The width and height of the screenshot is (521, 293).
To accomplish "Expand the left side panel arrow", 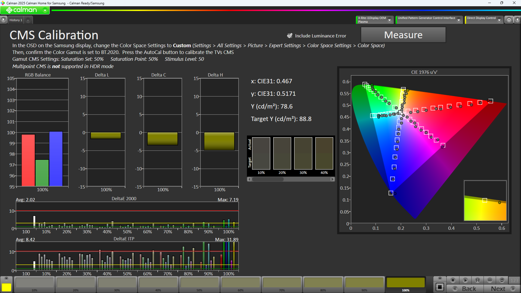I will point(3,20).
